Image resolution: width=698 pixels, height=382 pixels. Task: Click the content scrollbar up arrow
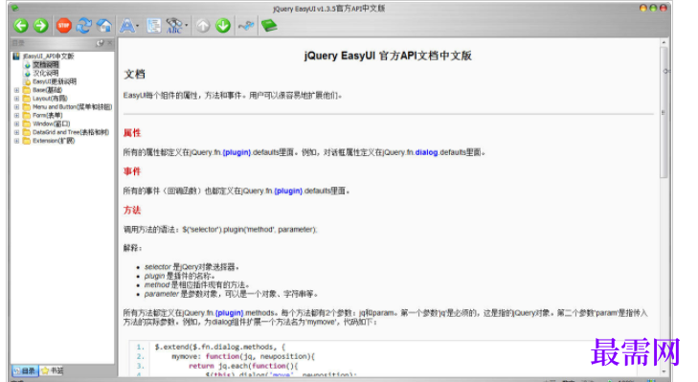(x=664, y=42)
